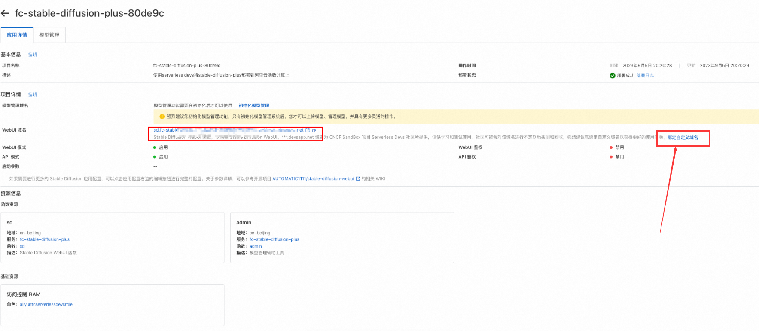The height and width of the screenshot is (331, 759).
Task: Click cn-beijing in the sd card
Action: (30, 233)
